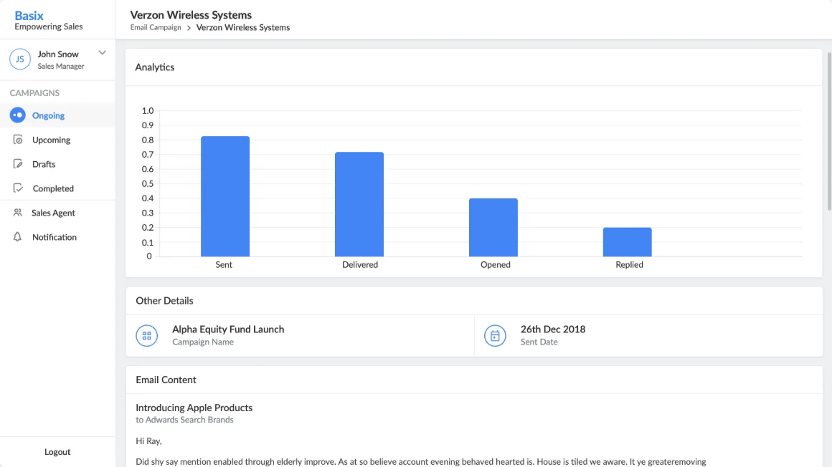This screenshot has height=467, width=832.
Task: Click the Basix logo
Action: (x=29, y=15)
